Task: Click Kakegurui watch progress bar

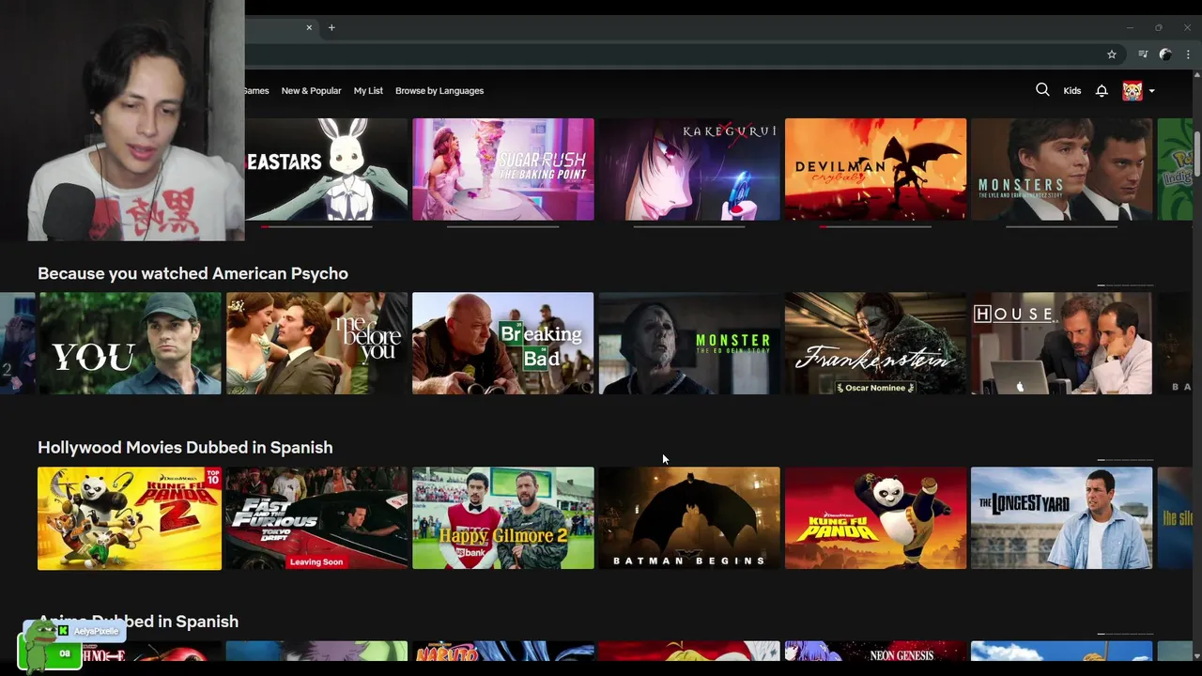Action: pos(689,226)
